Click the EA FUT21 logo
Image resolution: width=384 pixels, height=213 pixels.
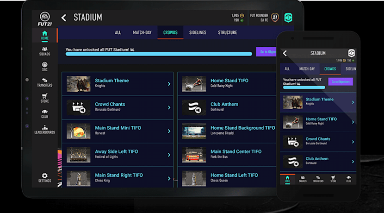coord(44,19)
